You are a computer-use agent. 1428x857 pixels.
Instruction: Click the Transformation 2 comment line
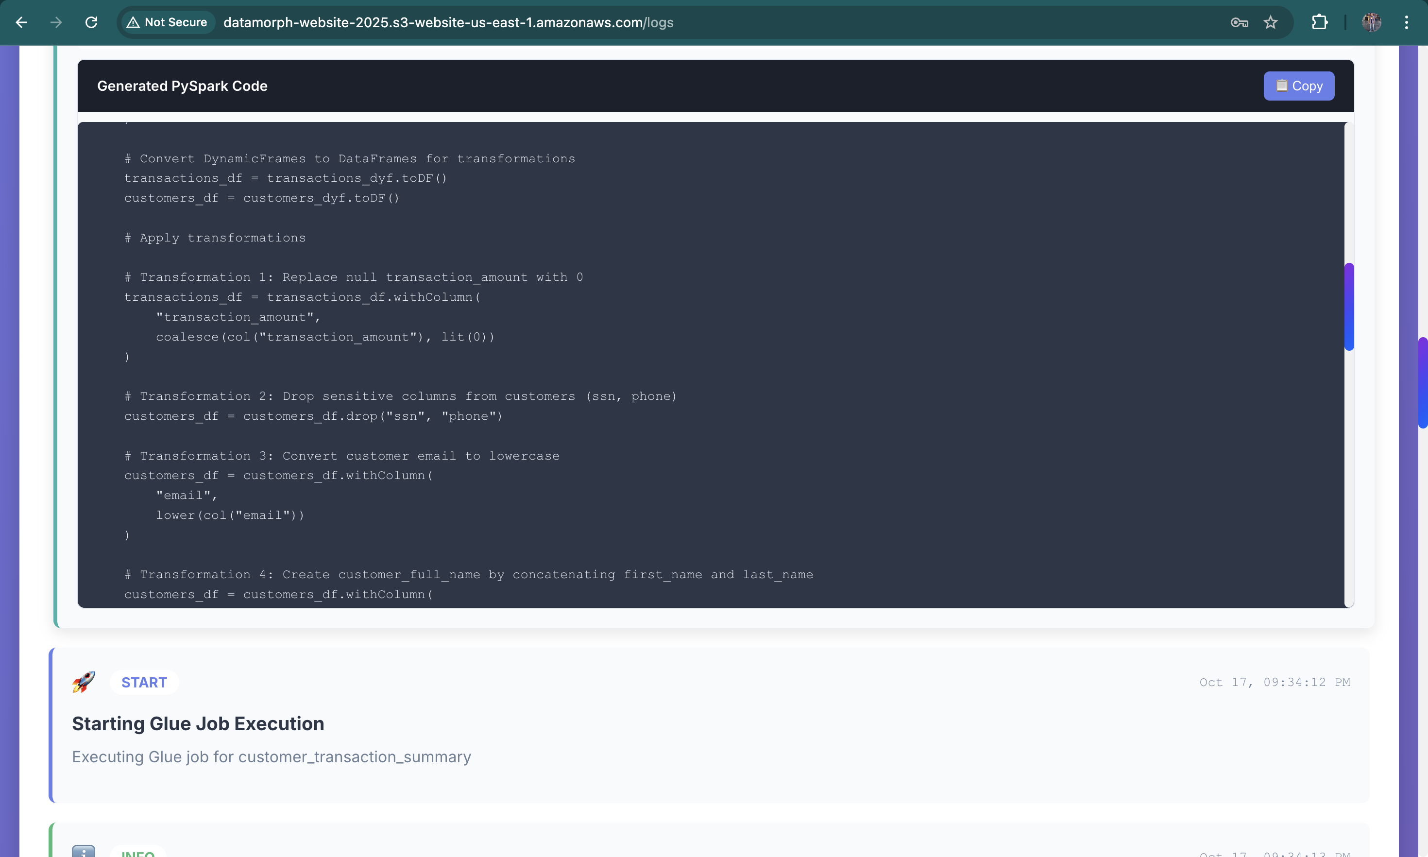400,396
